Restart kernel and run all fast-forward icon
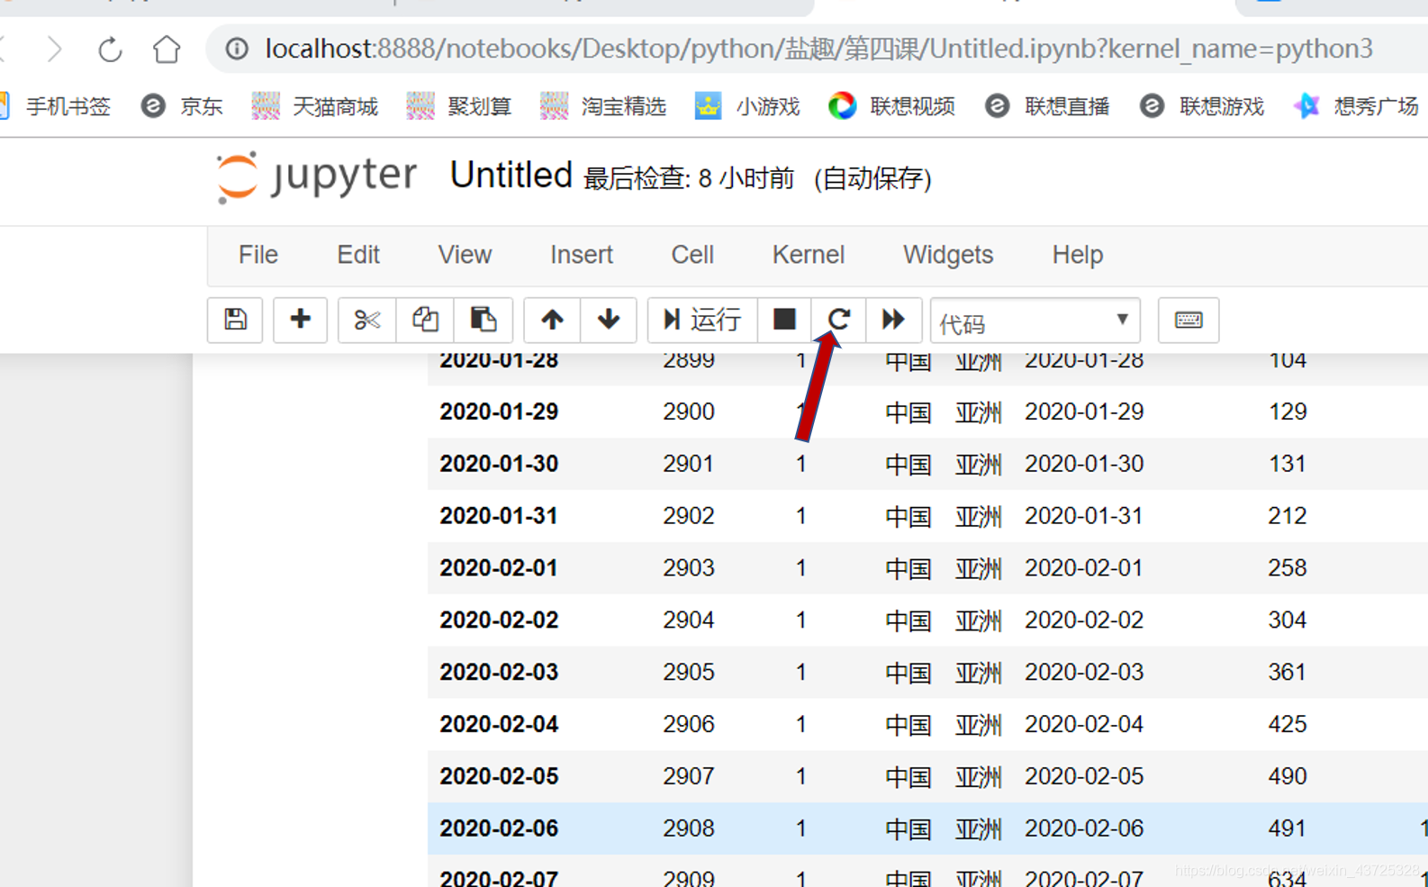This screenshot has width=1428, height=887. (x=893, y=320)
